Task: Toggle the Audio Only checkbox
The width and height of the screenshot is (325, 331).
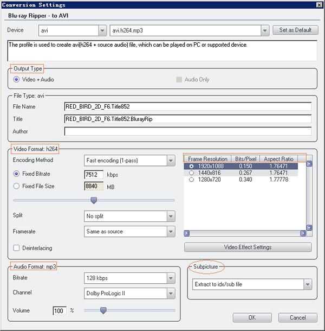Action: click(179, 80)
